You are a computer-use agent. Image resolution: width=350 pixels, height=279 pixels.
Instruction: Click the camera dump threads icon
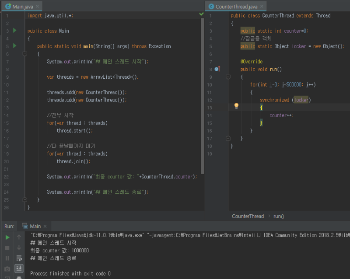pos(7,269)
